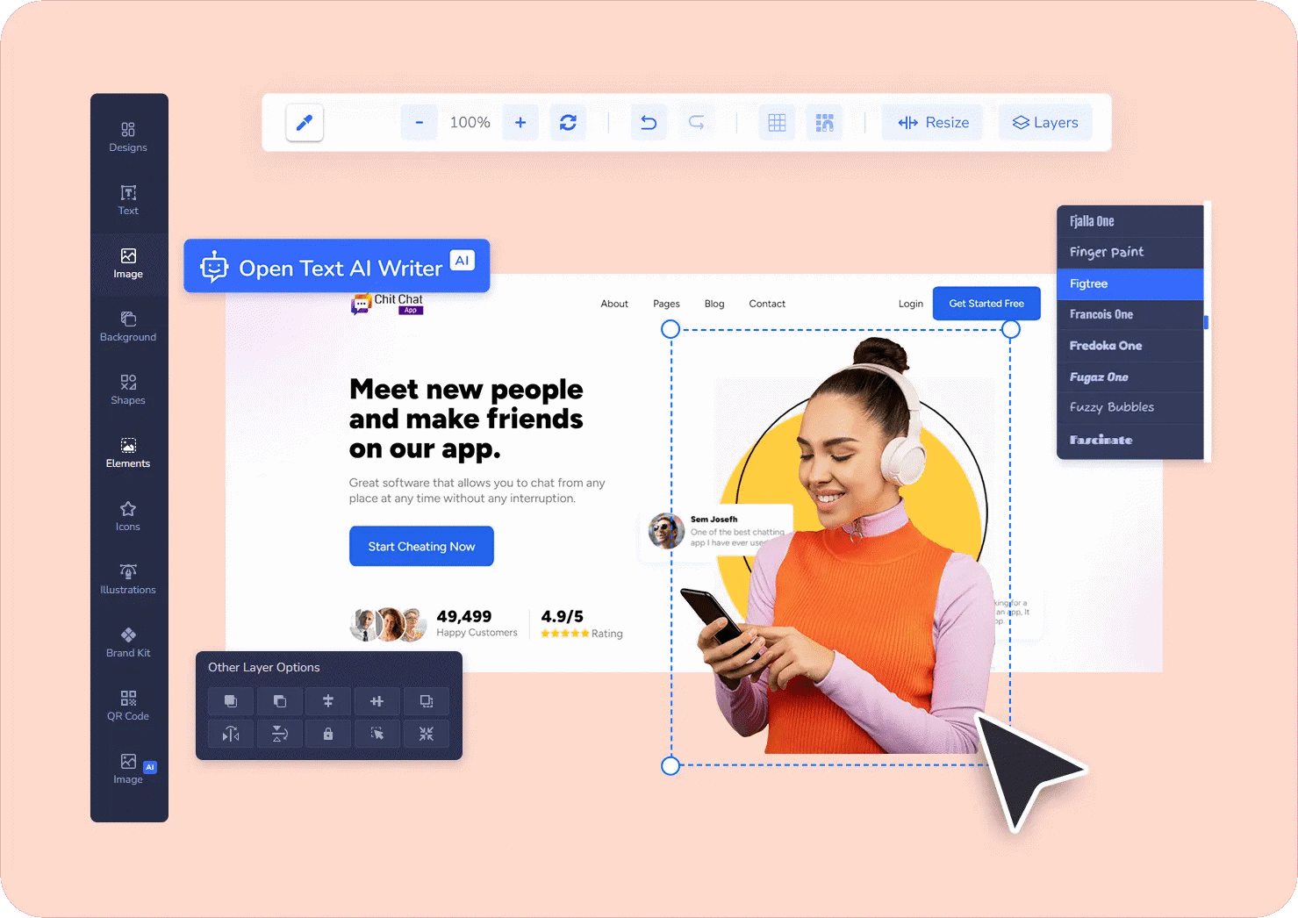Click the Resize button
1298x918 pixels.
tap(933, 123)
